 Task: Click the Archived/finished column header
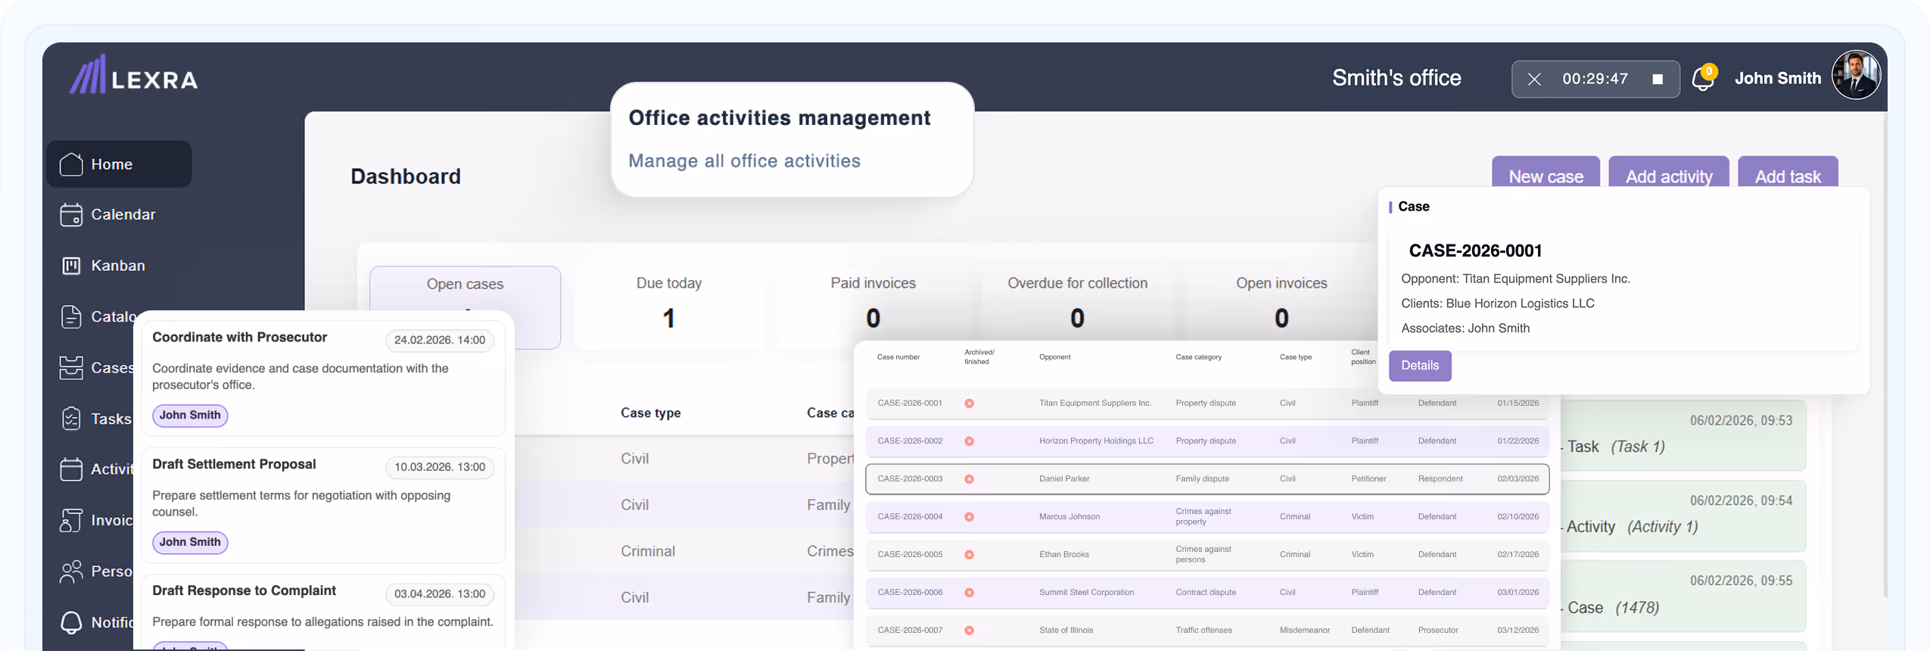click(979, 357)
